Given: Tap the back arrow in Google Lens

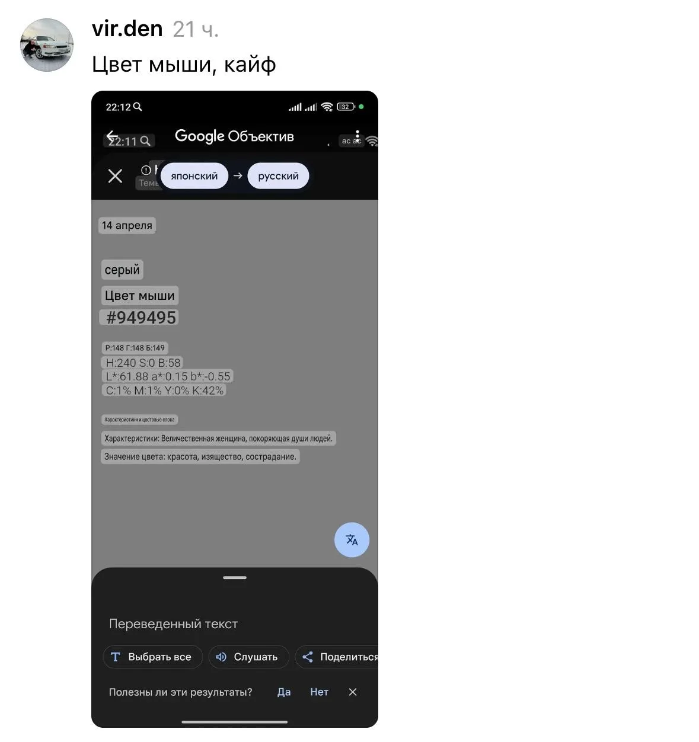Looking at the screenshot, I should click(x=112, y=136).
